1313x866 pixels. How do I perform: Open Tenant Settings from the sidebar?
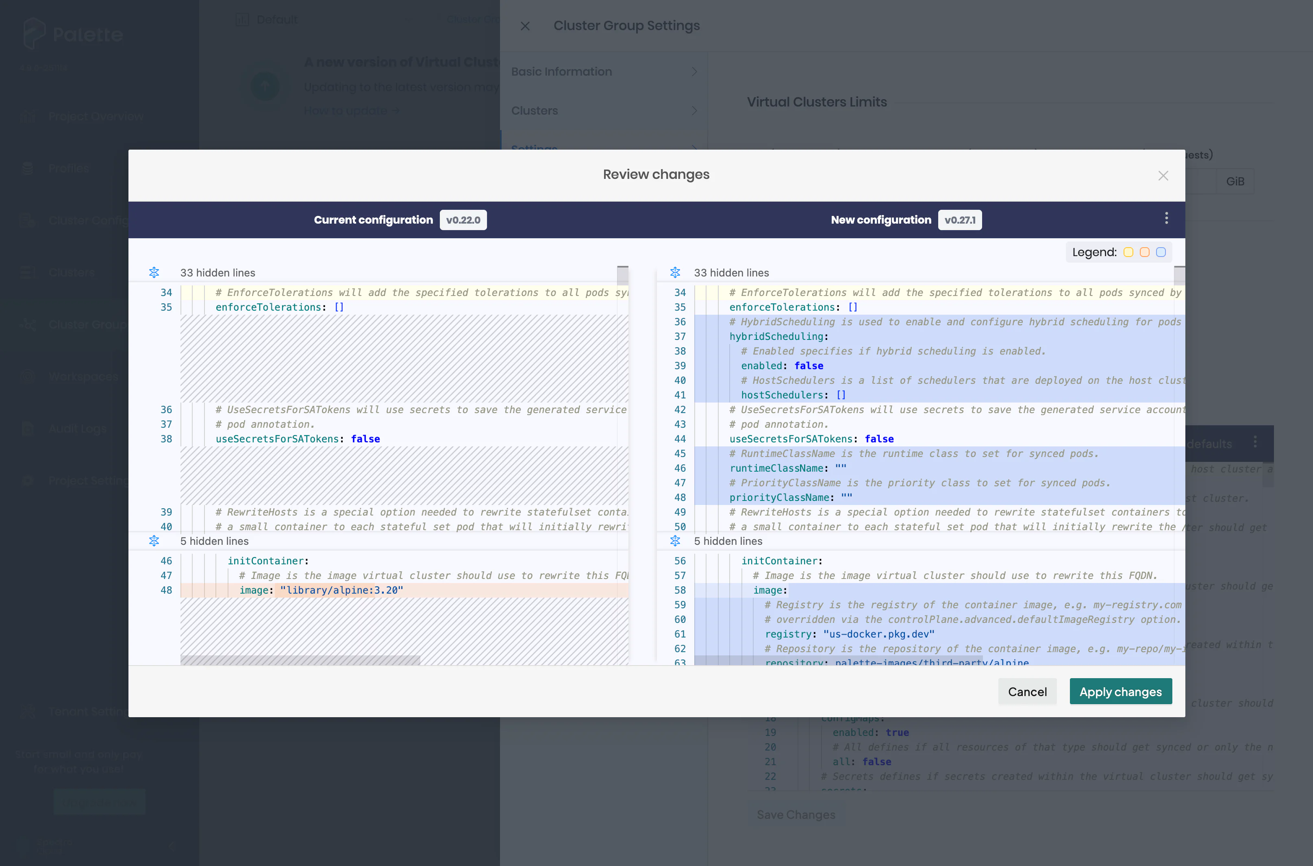click(86, 712)
